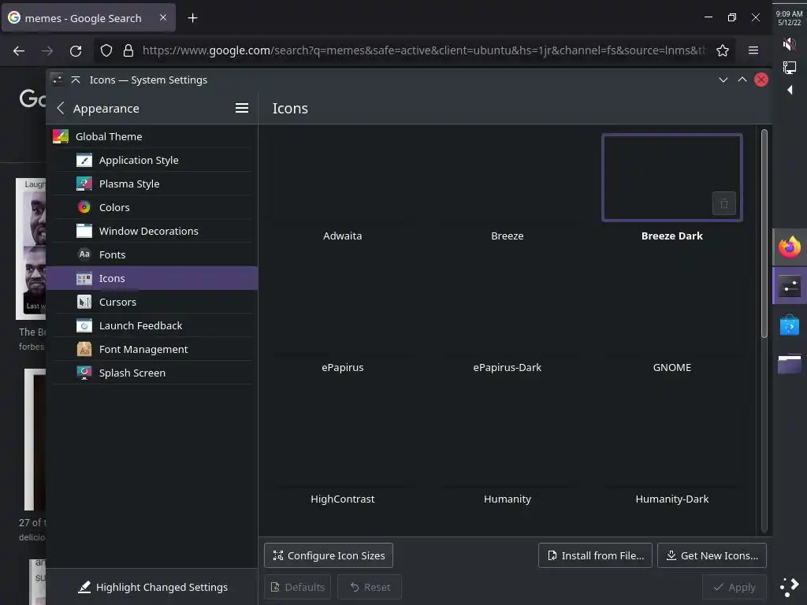Click the padlock site info icon
Viewport: 807px width, 605px height.
click(x=128, y=50)
